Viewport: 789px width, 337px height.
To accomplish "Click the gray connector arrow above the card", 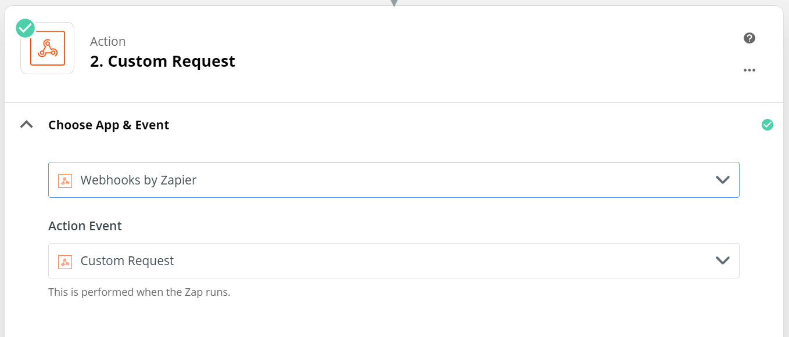I will (x=394, y=3).
